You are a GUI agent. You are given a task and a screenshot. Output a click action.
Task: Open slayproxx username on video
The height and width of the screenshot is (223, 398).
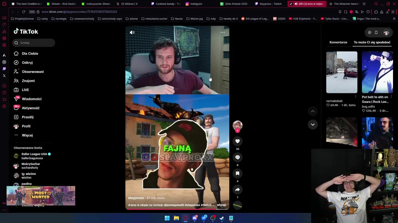click(x=136, y=198)
